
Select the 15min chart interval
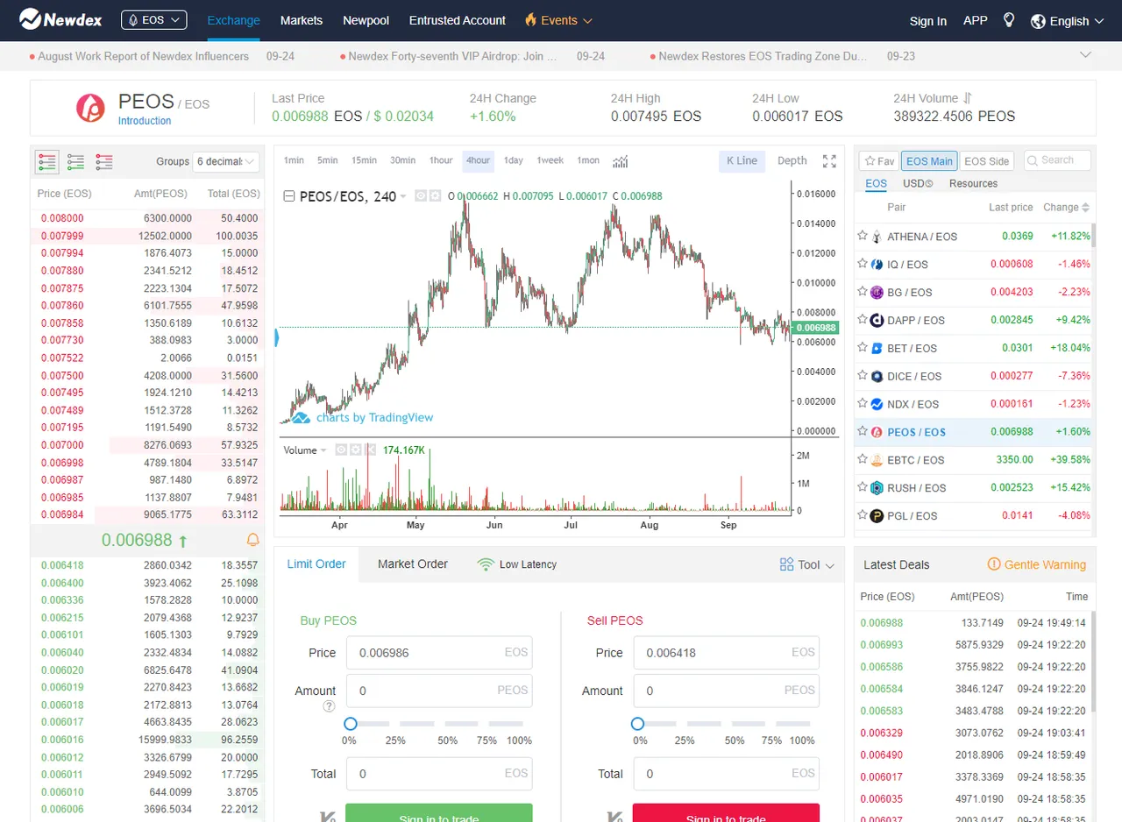364,160
